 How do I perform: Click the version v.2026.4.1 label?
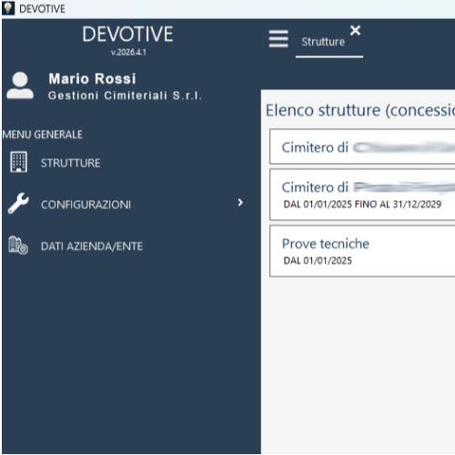pyautogui.click(x=128, y=52)
